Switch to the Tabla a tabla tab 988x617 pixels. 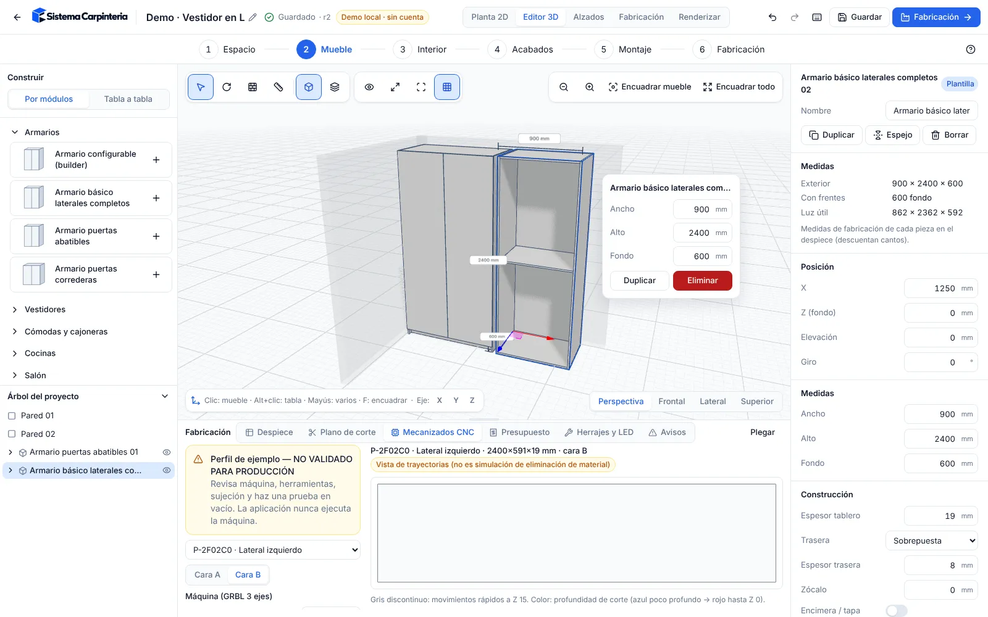coord(128,99)
